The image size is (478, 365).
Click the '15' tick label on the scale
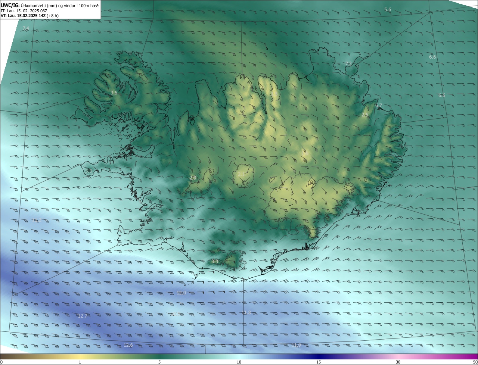[x=319, y=362]
